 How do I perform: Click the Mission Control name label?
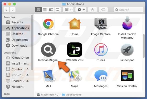click(127, 86)
